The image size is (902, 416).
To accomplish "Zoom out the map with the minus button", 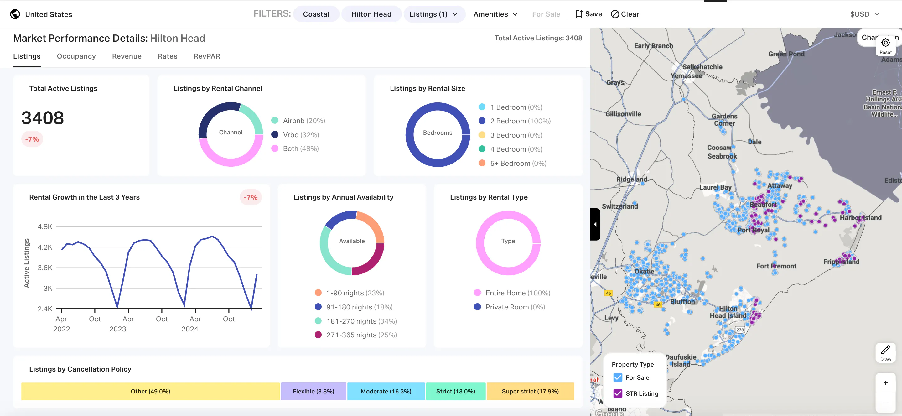I will (885, 403).
